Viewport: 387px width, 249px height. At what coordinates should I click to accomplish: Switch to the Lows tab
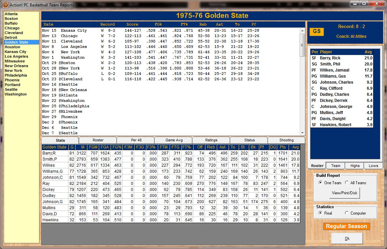pos(373,166)
